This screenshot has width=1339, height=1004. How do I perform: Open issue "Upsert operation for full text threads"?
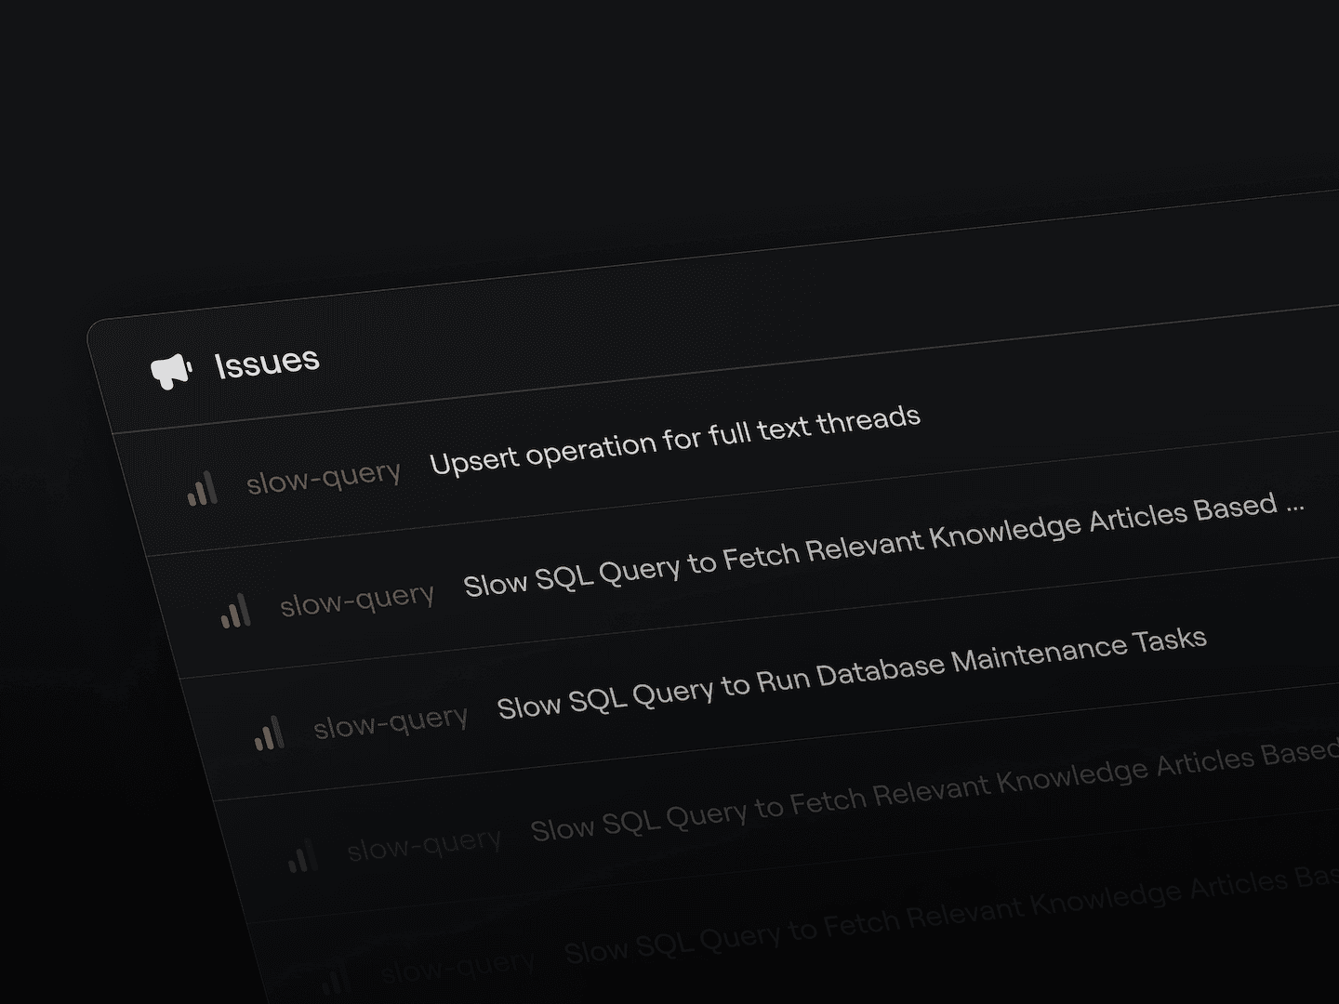(x=675, y=440)
